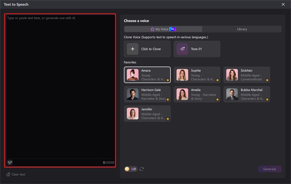Select the Tone 01 waveform icon
The image size is (291, 184).
[x=182, y=49]
